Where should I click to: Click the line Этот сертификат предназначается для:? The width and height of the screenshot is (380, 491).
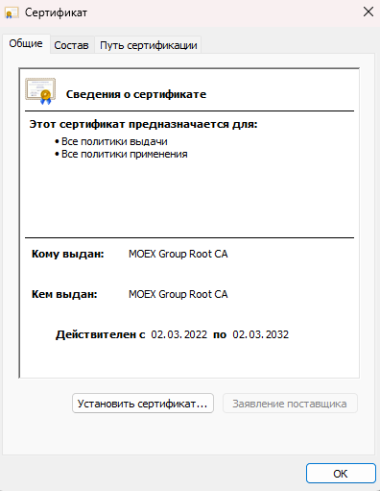point(144,124)
